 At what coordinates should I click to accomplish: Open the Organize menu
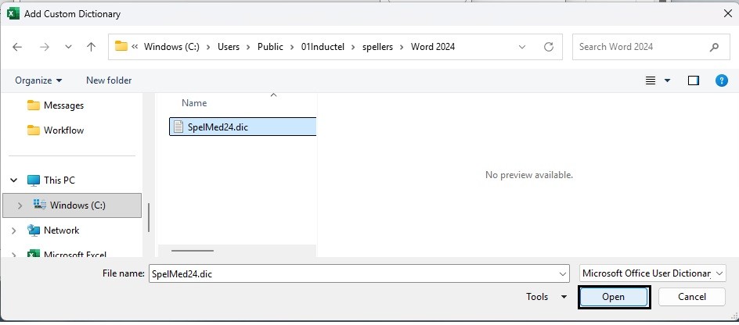[x=39, y=80]
